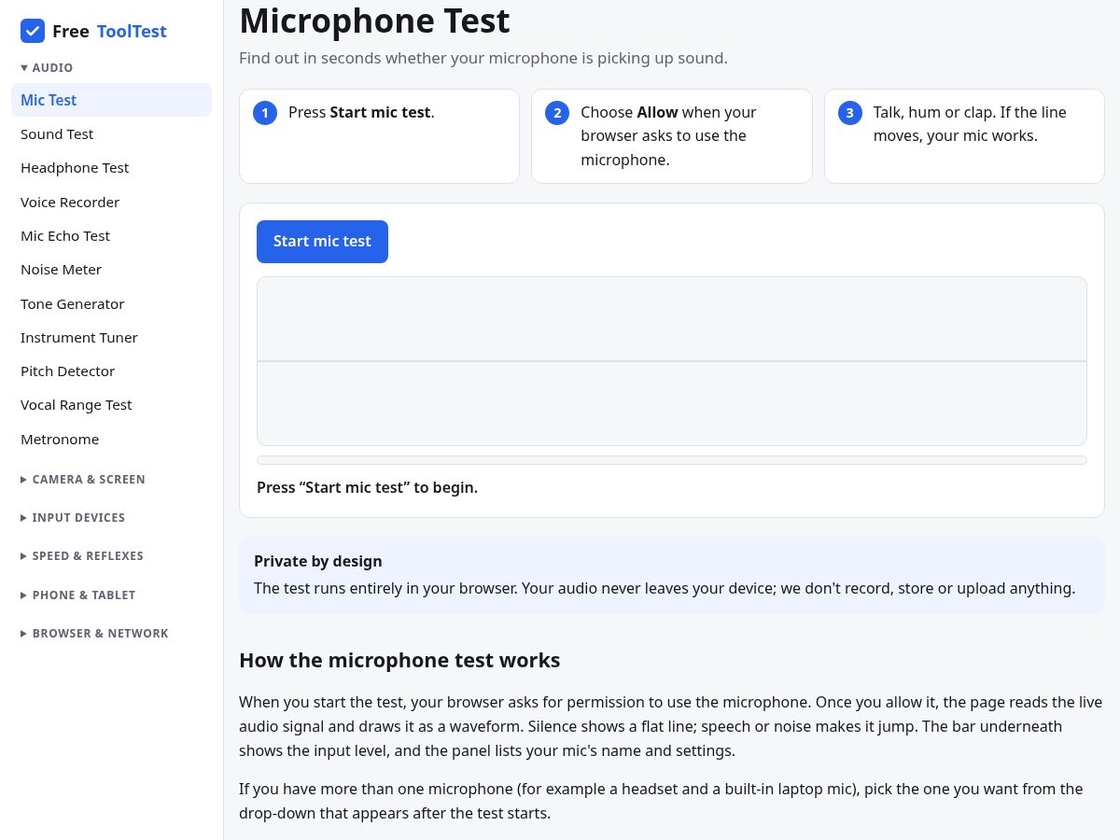Image resolution: width=1120 pixels, height=840 pixels.
Task: Click step 1 number badge
Action: 265,113
